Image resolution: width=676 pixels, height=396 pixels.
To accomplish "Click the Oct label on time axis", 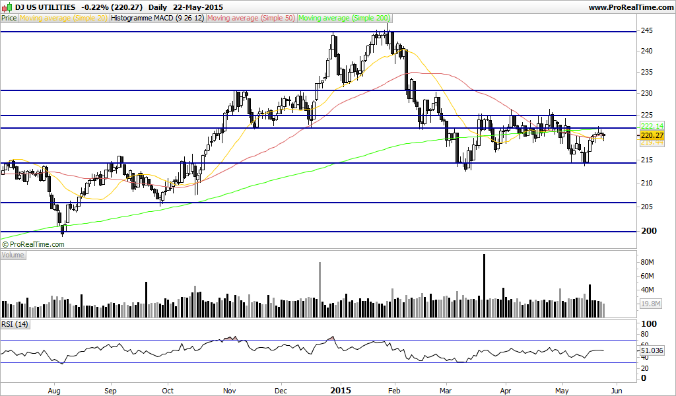I will 167,391.
